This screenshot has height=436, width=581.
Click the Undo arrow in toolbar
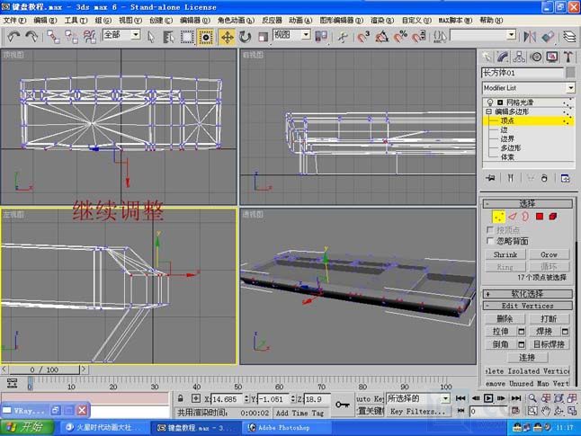tap(13, 36)
